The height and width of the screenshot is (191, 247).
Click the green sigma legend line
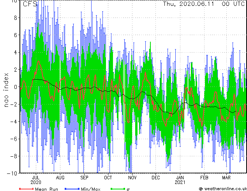(x=116, y=189)
